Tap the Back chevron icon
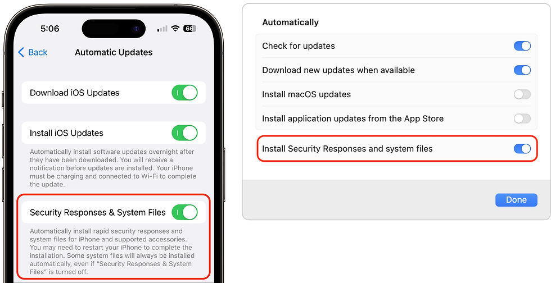The height and width of the screenshot is (283, 551). pos(21,52)
